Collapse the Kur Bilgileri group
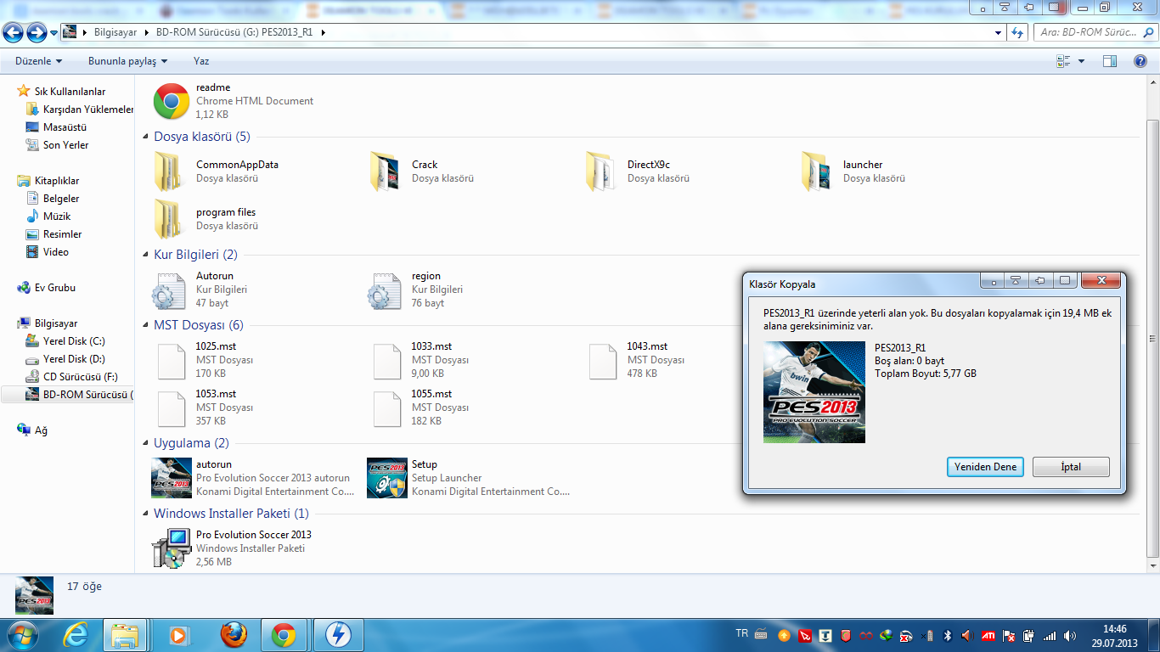 (147, 255)
